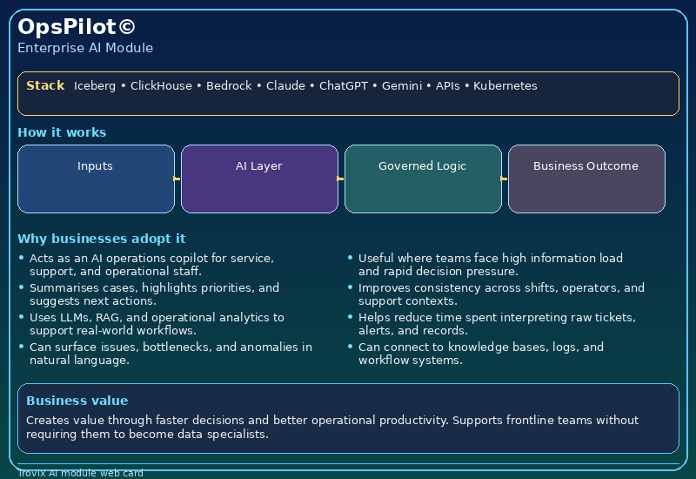Viewport: 696px width, 479px height.
Task: Select the bullet about LLMs, RAG, and analytics
Action: [x=157, y=324]
